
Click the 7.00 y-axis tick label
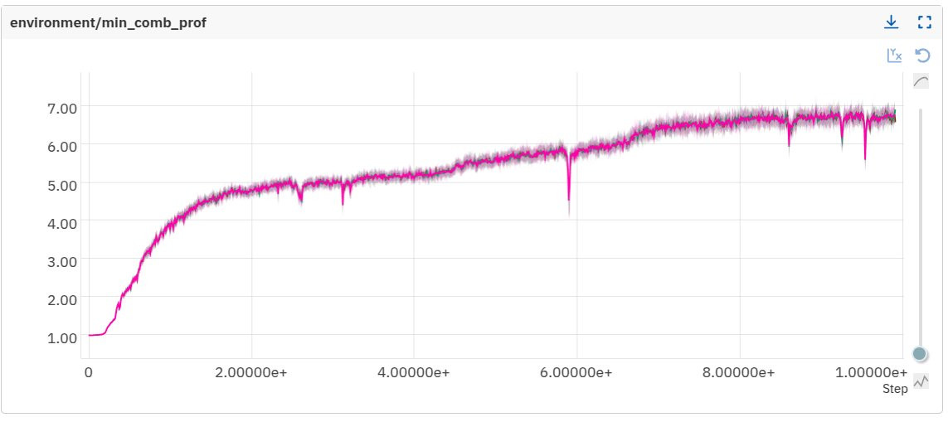pyautogui.click(x=63, y=107)
